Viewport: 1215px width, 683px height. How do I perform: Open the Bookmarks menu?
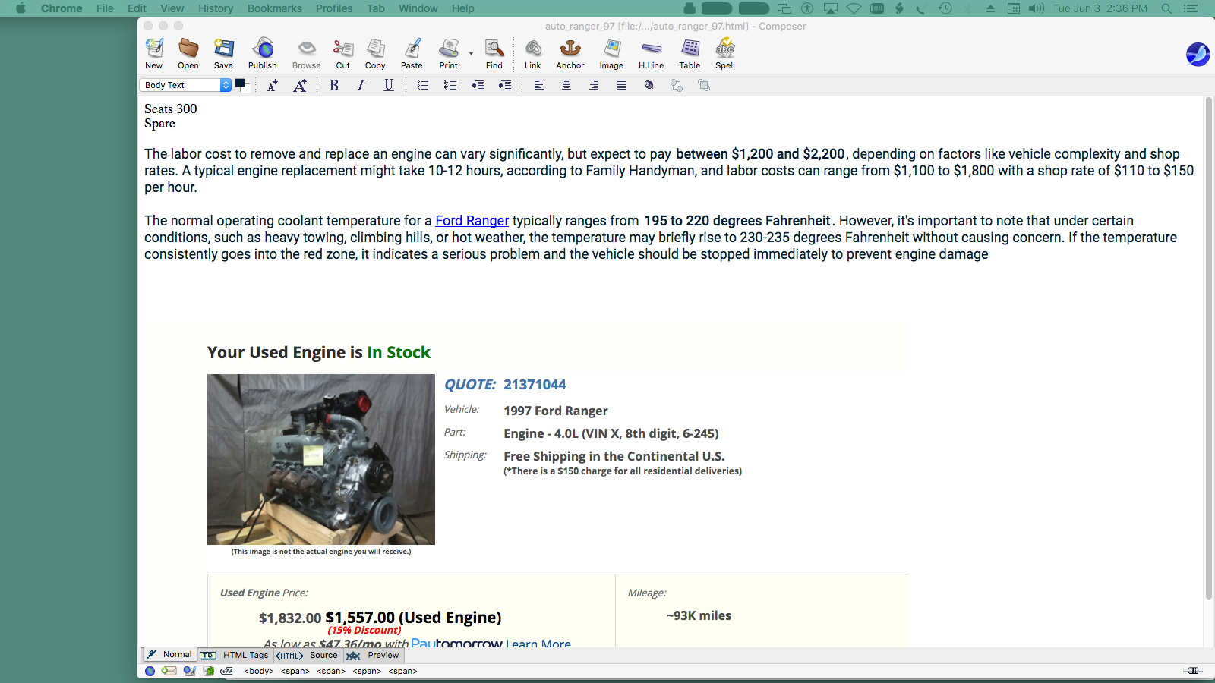[274, 8]
